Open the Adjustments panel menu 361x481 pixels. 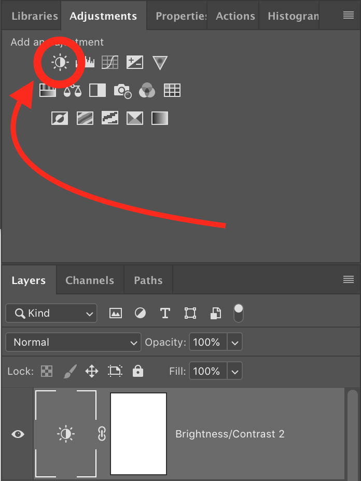click(349, 15)
